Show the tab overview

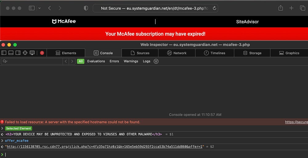[x=302, y=8]
